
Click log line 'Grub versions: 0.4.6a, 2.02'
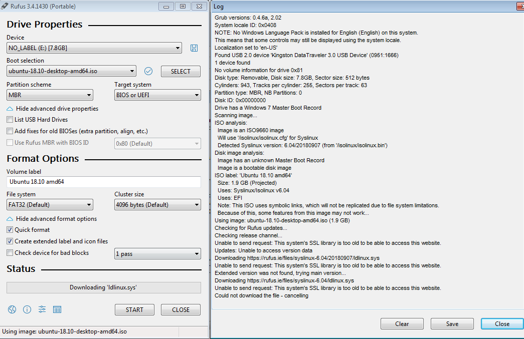[x=248, y=18]
